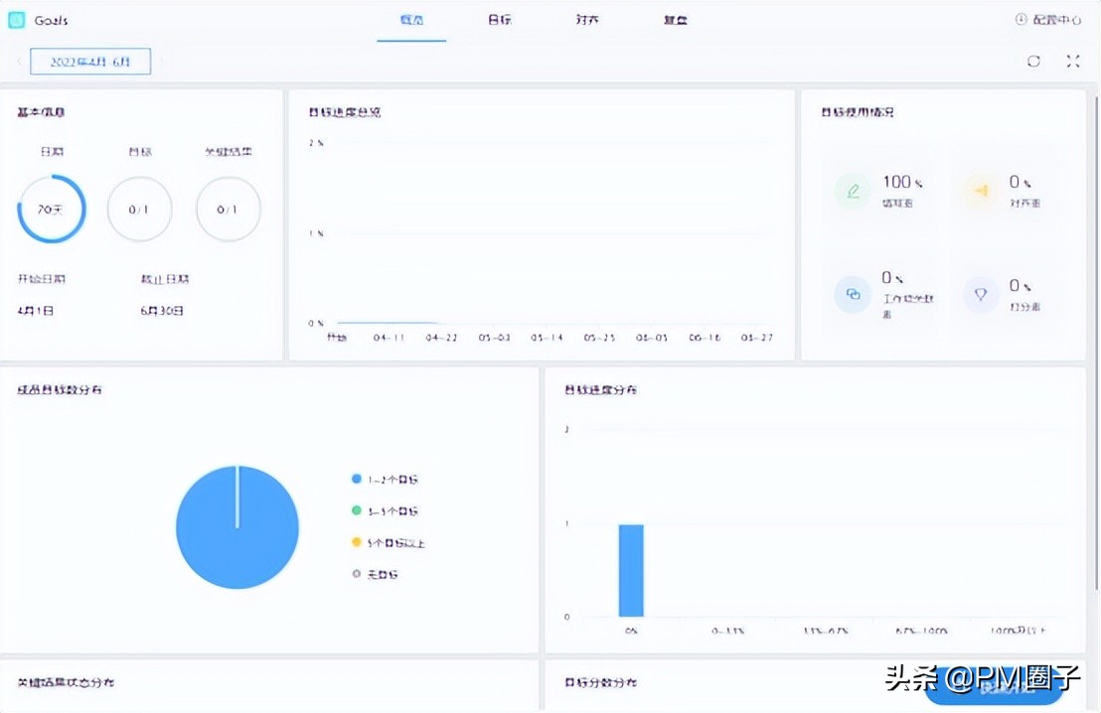Click the pie chart in 成员目标数分布
This screenshot has width=1101, height=713.
(x=237, y=528)
